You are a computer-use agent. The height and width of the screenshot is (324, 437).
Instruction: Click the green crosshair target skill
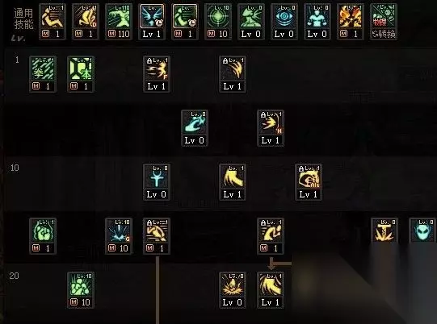point(217,22)
